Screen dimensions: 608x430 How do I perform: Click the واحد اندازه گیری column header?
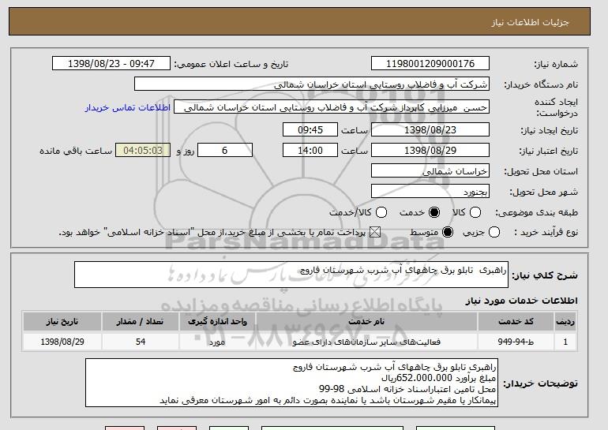click(x=217, y=322)
